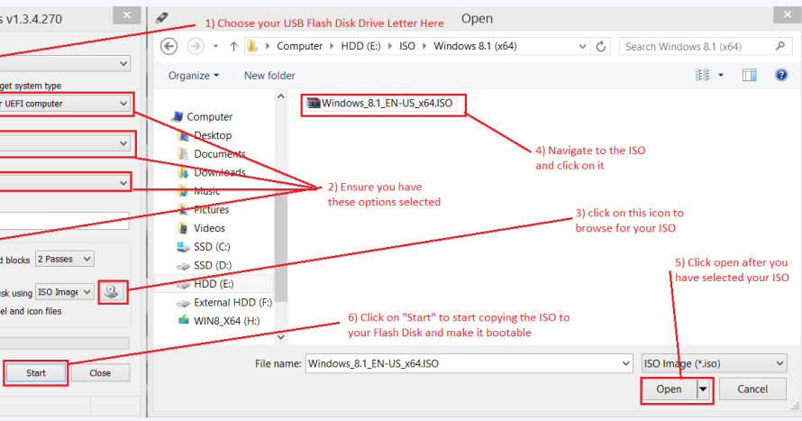Click the Forward arrow in Open dialog
The width and height of the screenshot is (802, 421).
(196, 47)
